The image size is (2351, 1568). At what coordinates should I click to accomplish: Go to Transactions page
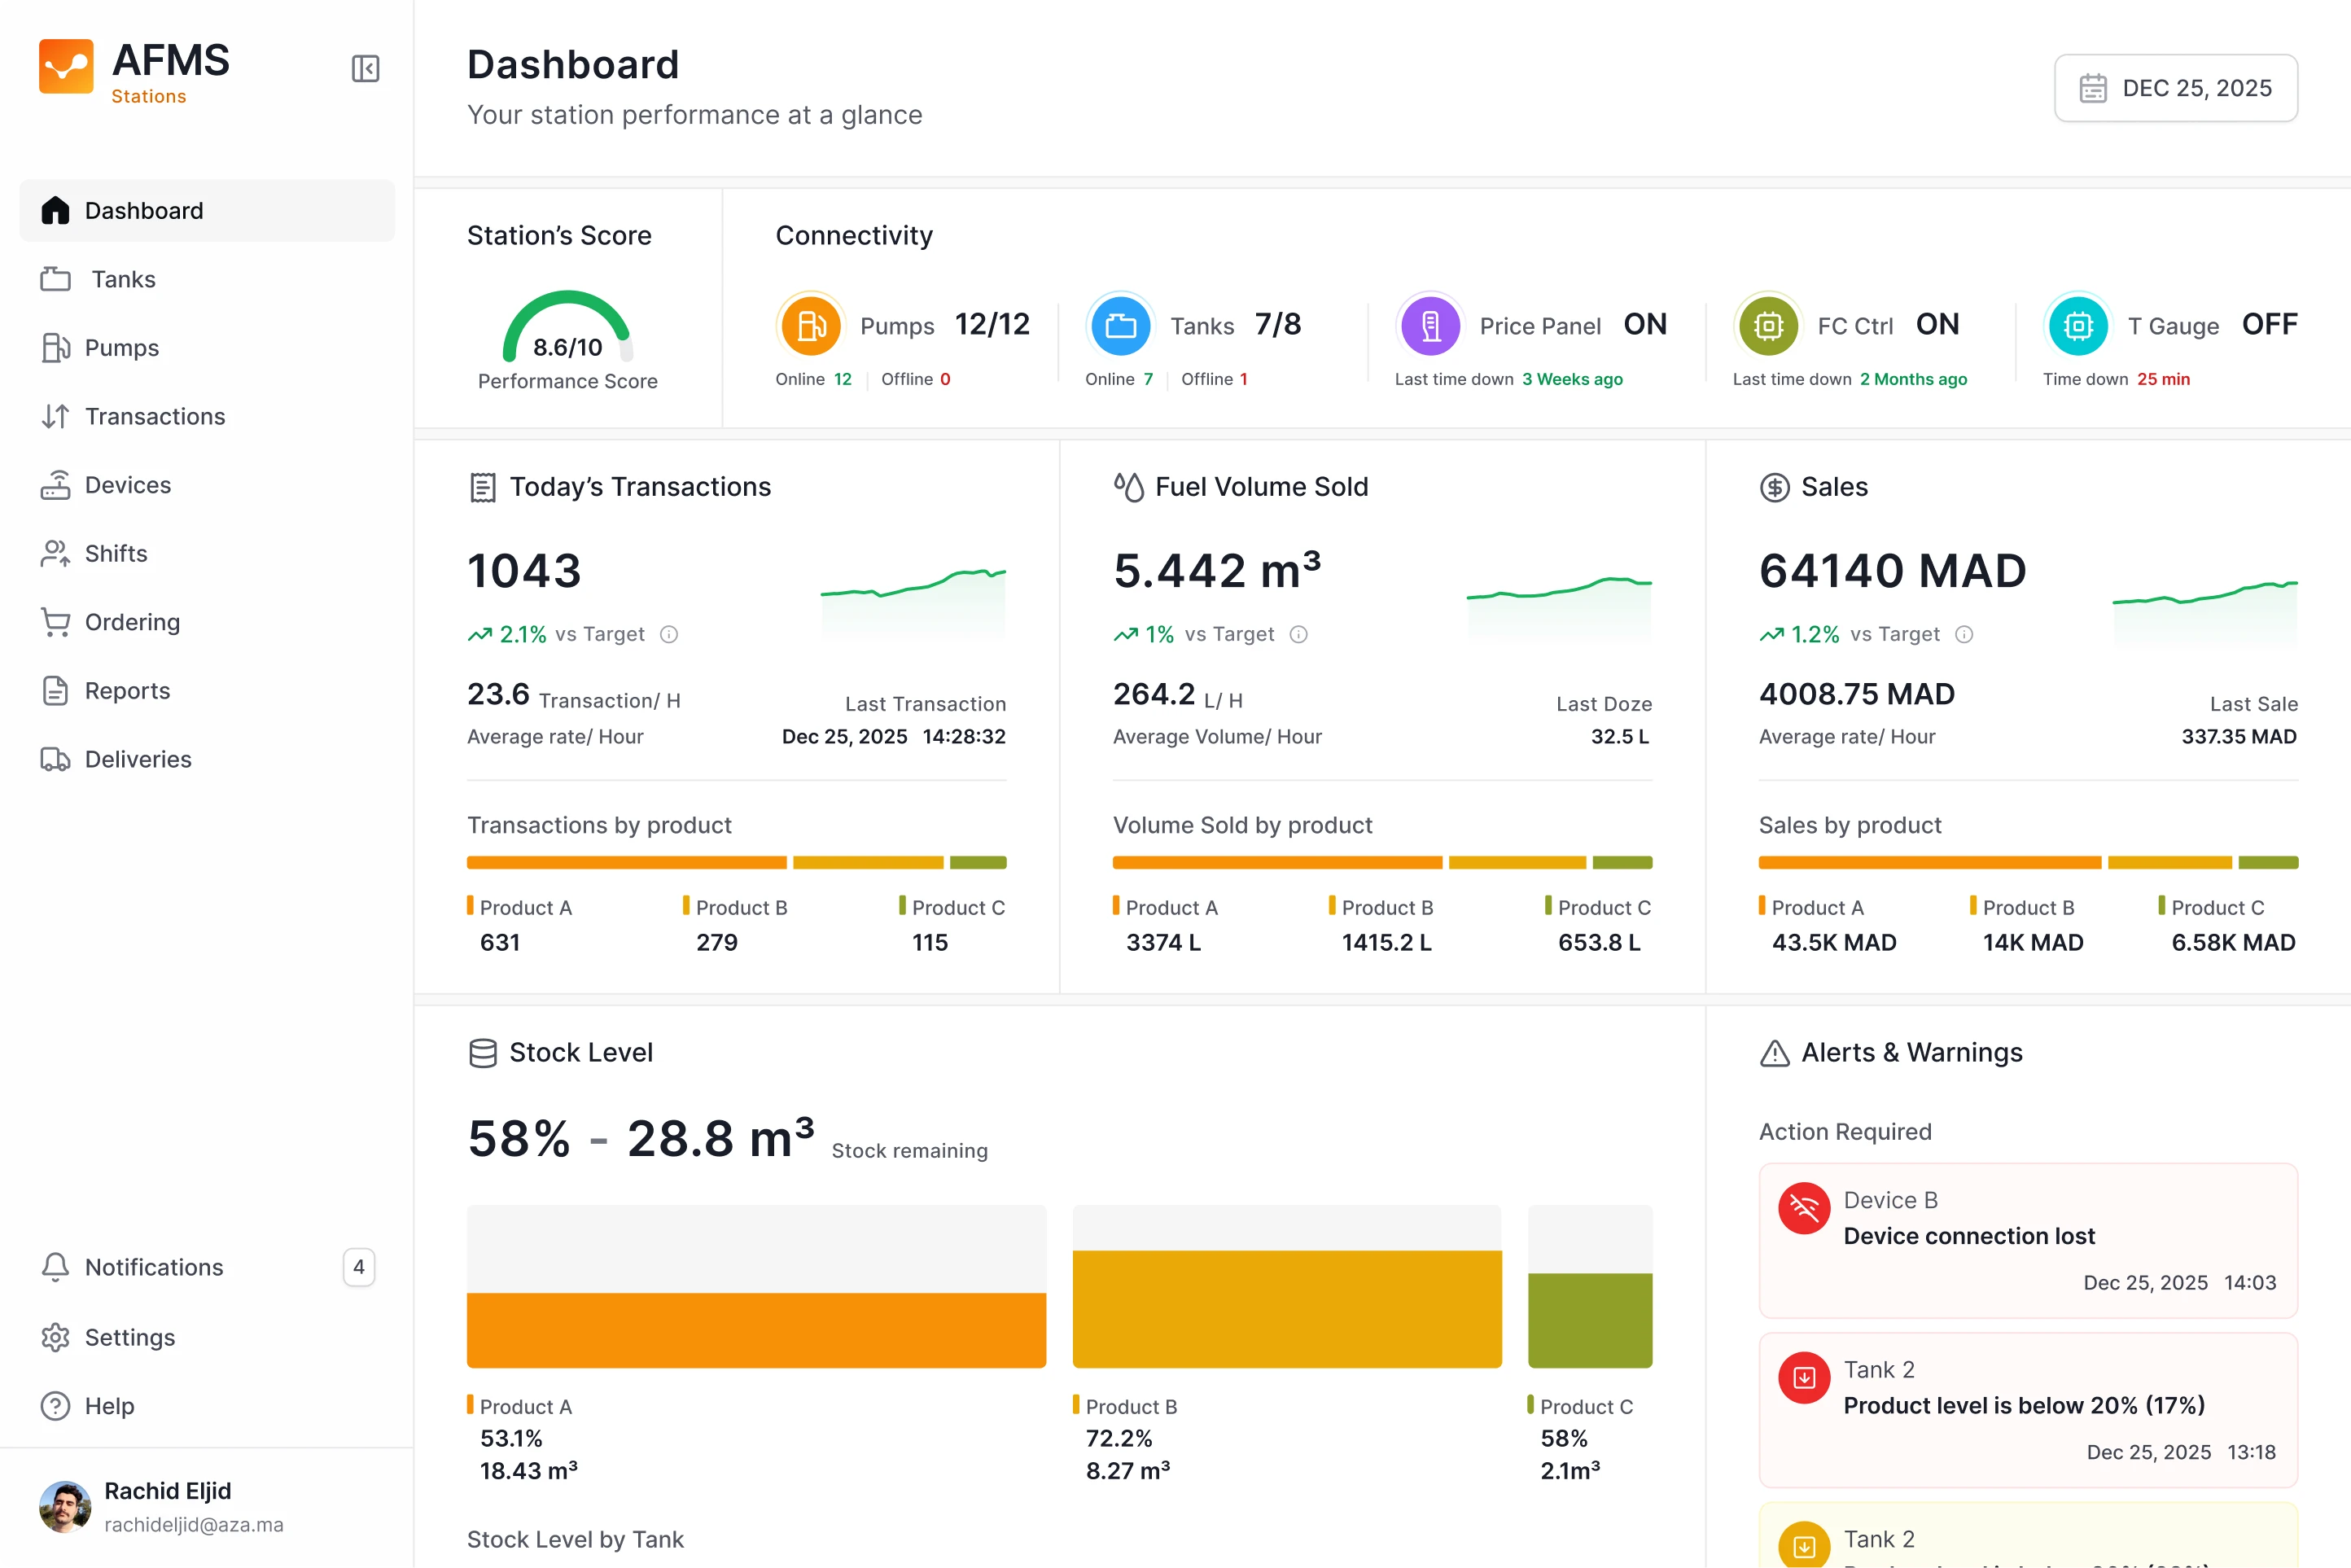click(x=154, y=416)
